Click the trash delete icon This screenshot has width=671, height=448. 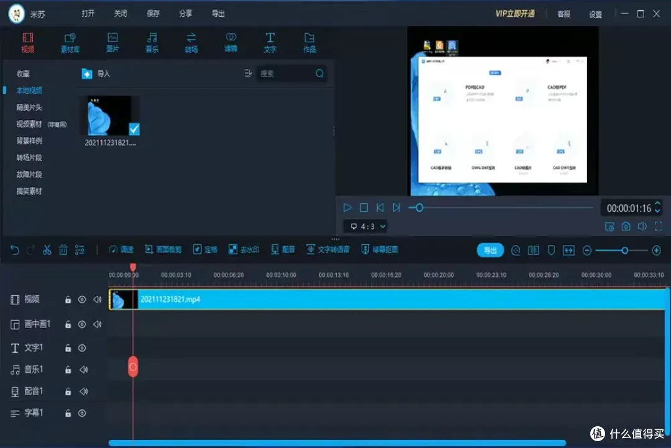point(63,249)
